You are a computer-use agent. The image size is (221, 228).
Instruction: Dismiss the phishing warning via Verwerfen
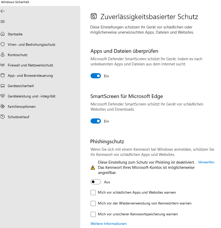[206, 162]
